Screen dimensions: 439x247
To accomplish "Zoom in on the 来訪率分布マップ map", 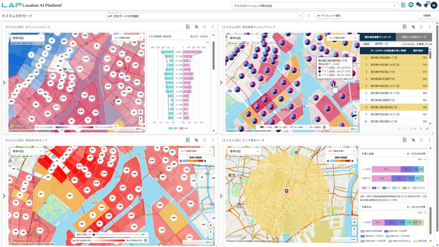I will (211, 232).
